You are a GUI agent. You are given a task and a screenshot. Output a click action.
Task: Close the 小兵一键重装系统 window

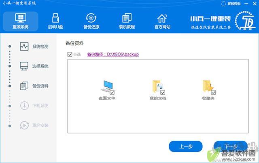pyautogui.click(x=255, y=4)
